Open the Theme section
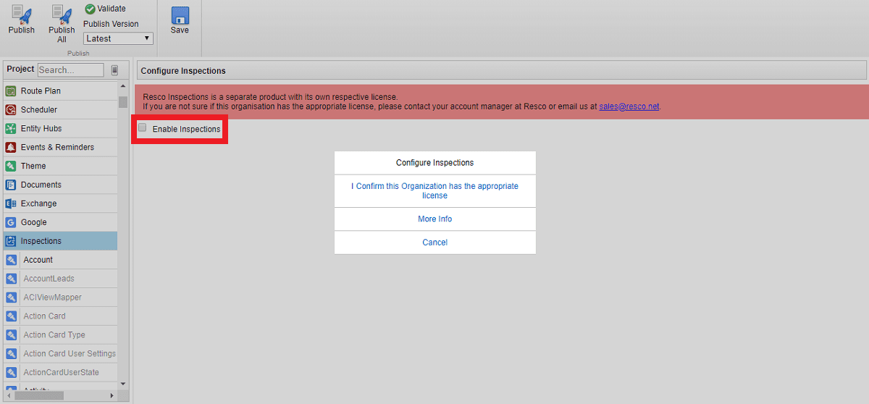Viewport: 869px width, 404px height. tap(60, 167)
